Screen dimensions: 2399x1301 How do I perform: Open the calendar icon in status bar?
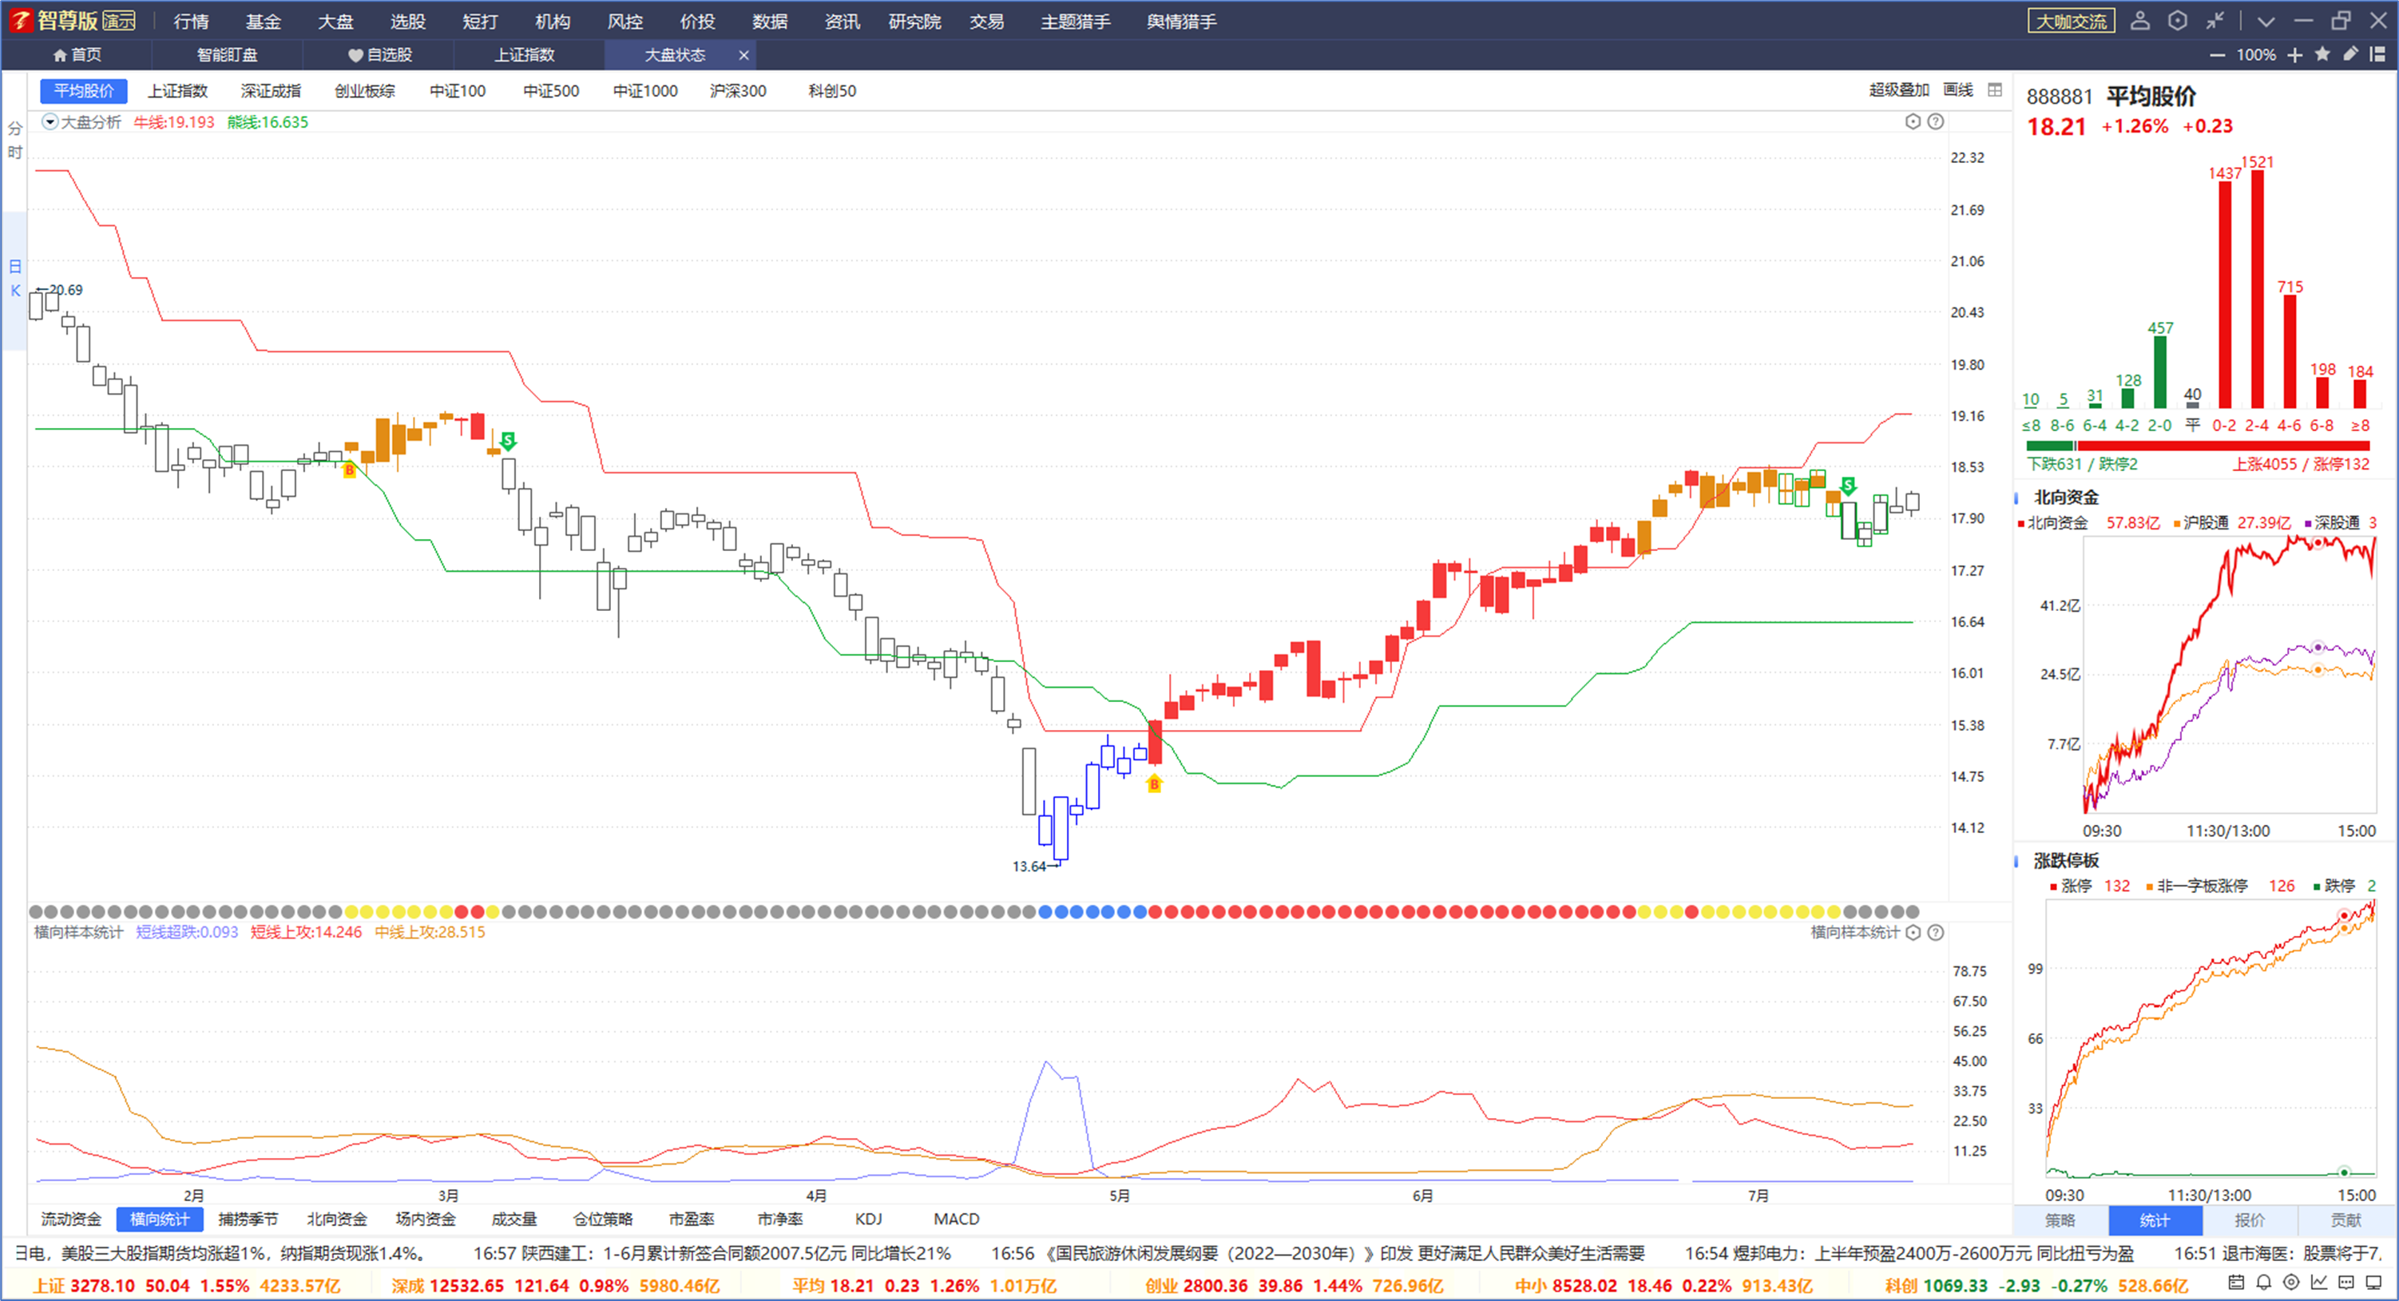pos(2236,1283)
